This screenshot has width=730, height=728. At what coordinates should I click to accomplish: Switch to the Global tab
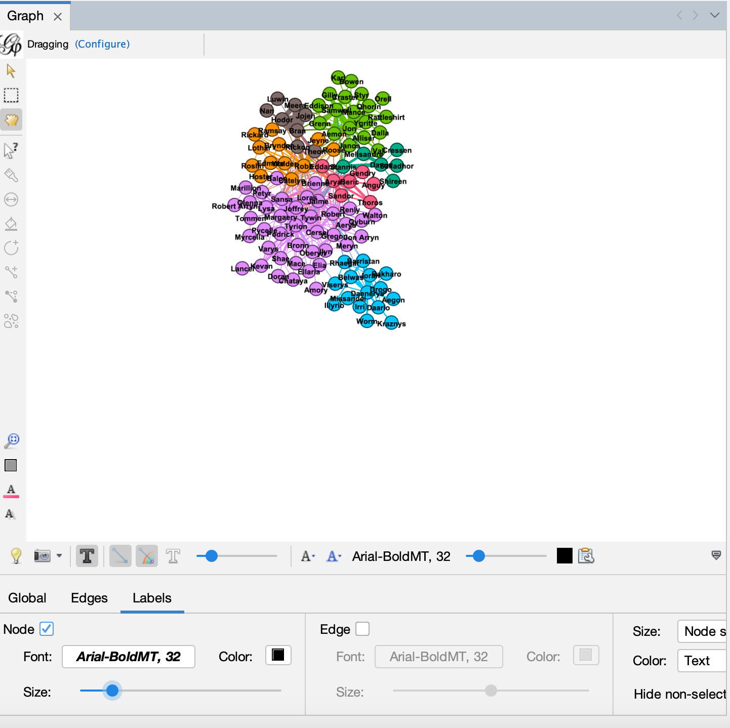coord(27,598)
